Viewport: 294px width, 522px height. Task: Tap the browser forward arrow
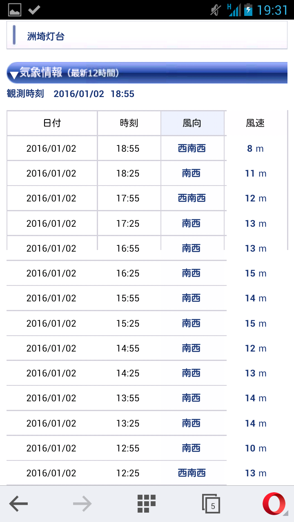point(82,504)
